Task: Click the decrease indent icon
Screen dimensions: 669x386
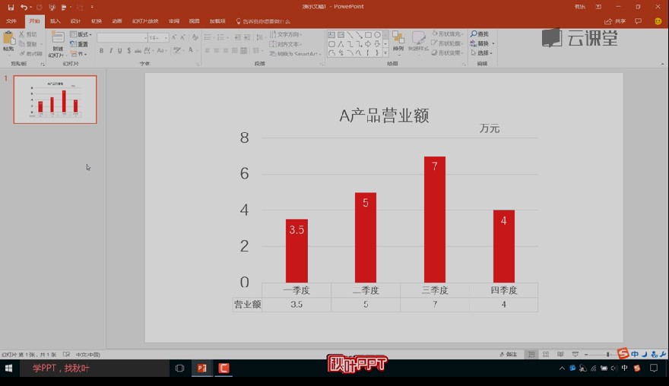Action: [238, 37]
